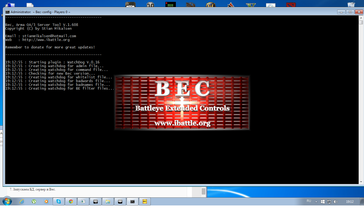This screenshot has height=214, width=364.
Task: Click the 'Copyright (C) by Stian Mikalsen' line
Action: click(39, 28)
